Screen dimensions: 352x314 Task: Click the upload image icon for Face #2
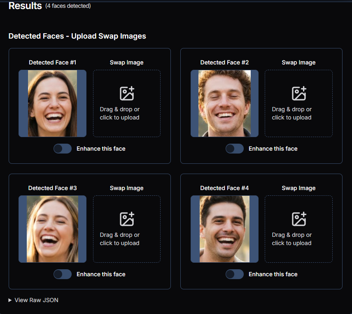(298, 94)
